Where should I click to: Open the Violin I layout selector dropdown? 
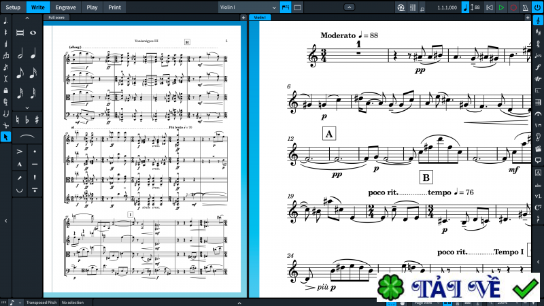pyautogui.click(x=248, y=7)
